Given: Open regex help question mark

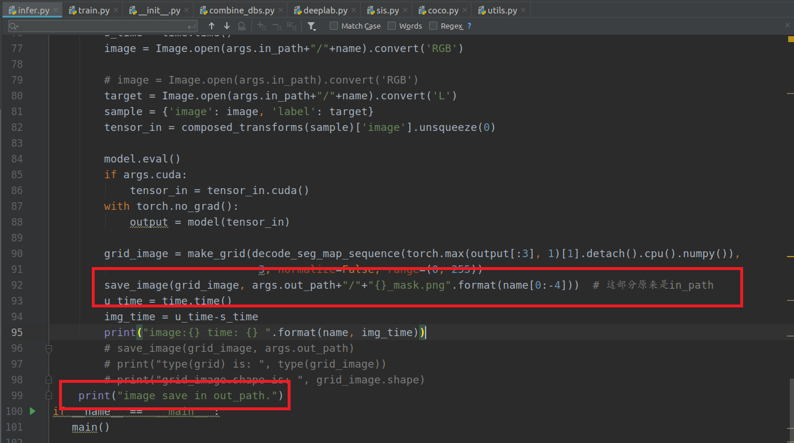Looking at the screenshot, I should (x=469, y=26).
